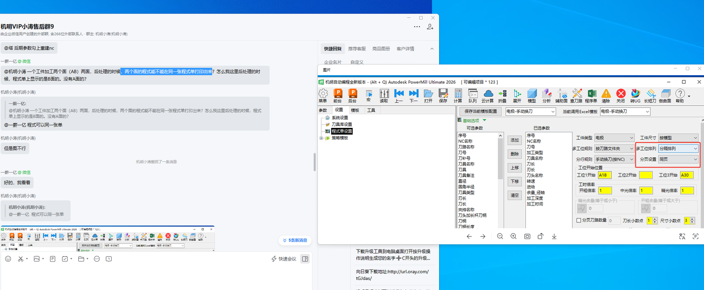Open the 帮助 question mark icon

(x=680, y=95)
